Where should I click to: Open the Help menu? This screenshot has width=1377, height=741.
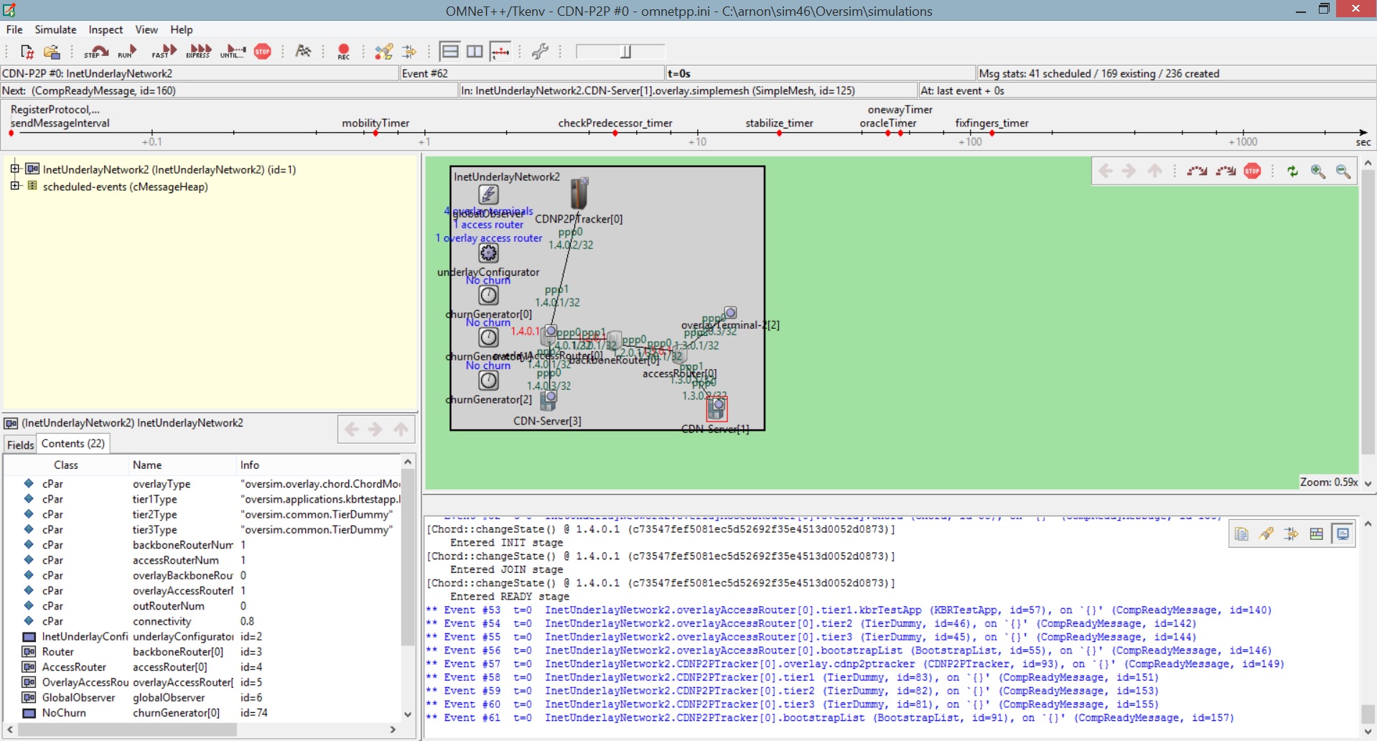coord(182,29)
